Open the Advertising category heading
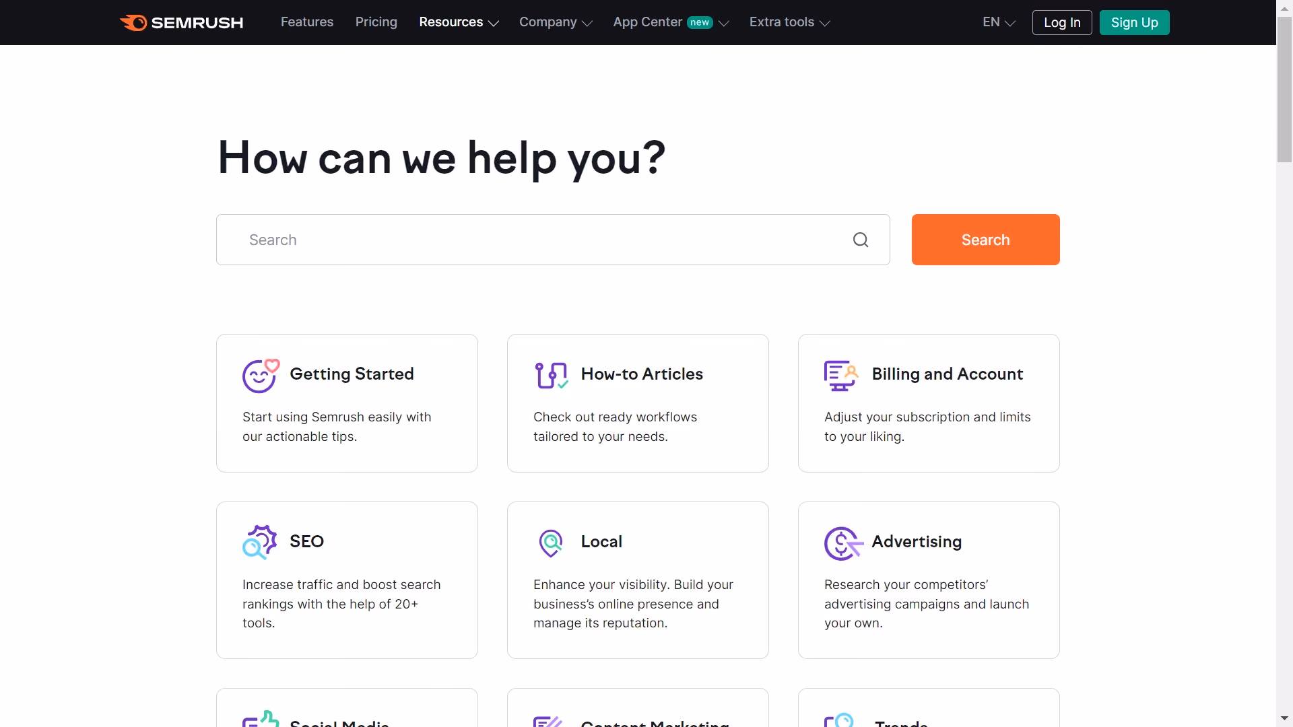 (917, 542)
